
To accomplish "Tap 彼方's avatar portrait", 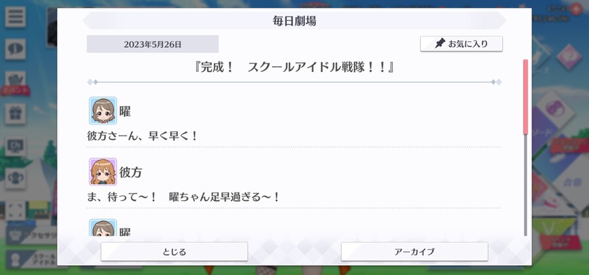I will point(103,172).
